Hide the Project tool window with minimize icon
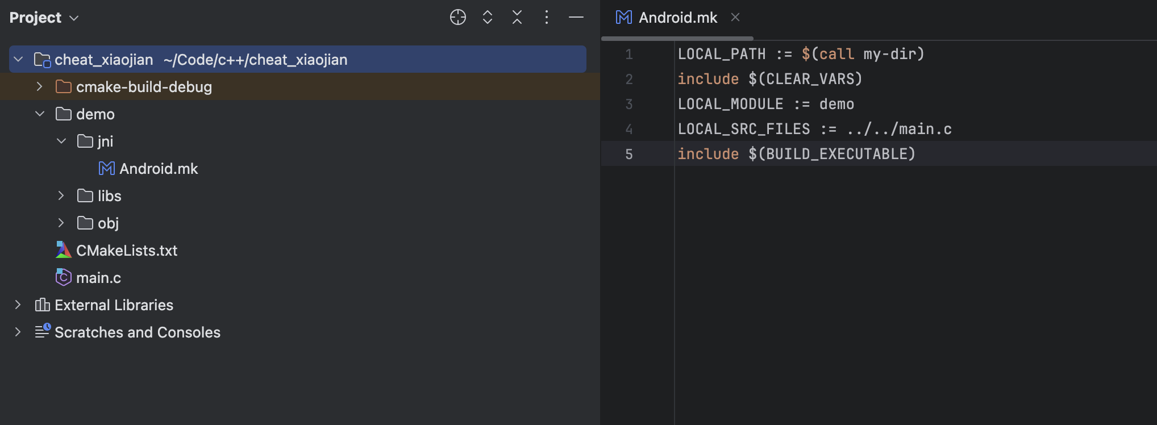This screenshot has height=425, width=1157. (576, 18)
